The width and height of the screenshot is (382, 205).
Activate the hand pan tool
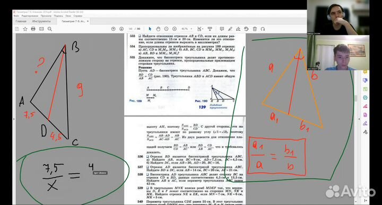point(158,29)
